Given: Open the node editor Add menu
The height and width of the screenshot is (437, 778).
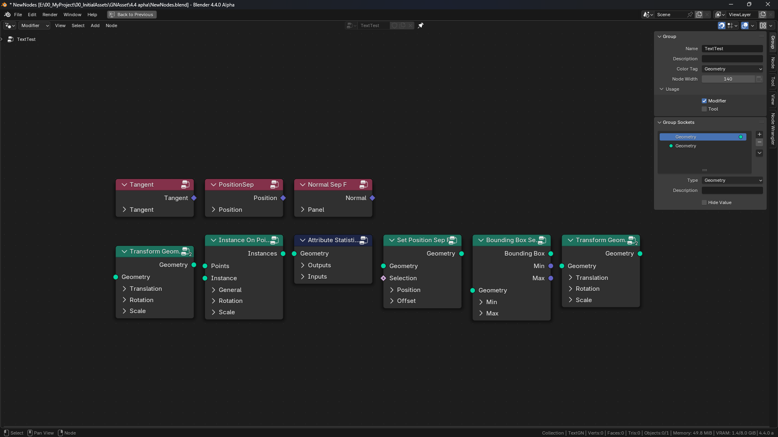Looking at the screenshot, I should click(95, 26).
